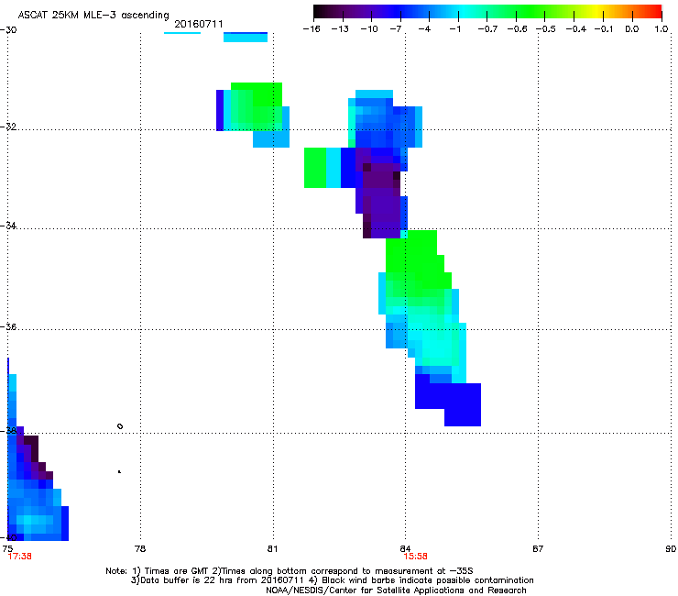Select the 0.0 color bar label
This screenshot has width=678, height=596.
tap(632, 29)
